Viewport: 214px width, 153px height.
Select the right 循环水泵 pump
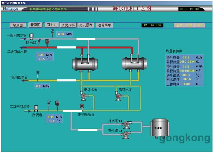(x=119, y=96)
